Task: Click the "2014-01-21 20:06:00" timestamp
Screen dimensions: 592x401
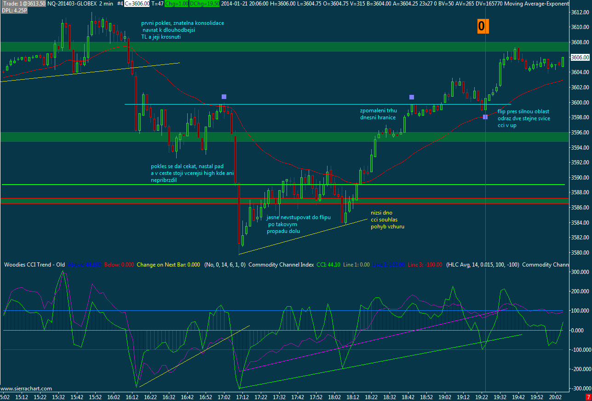Action: (x=244, y=3)
